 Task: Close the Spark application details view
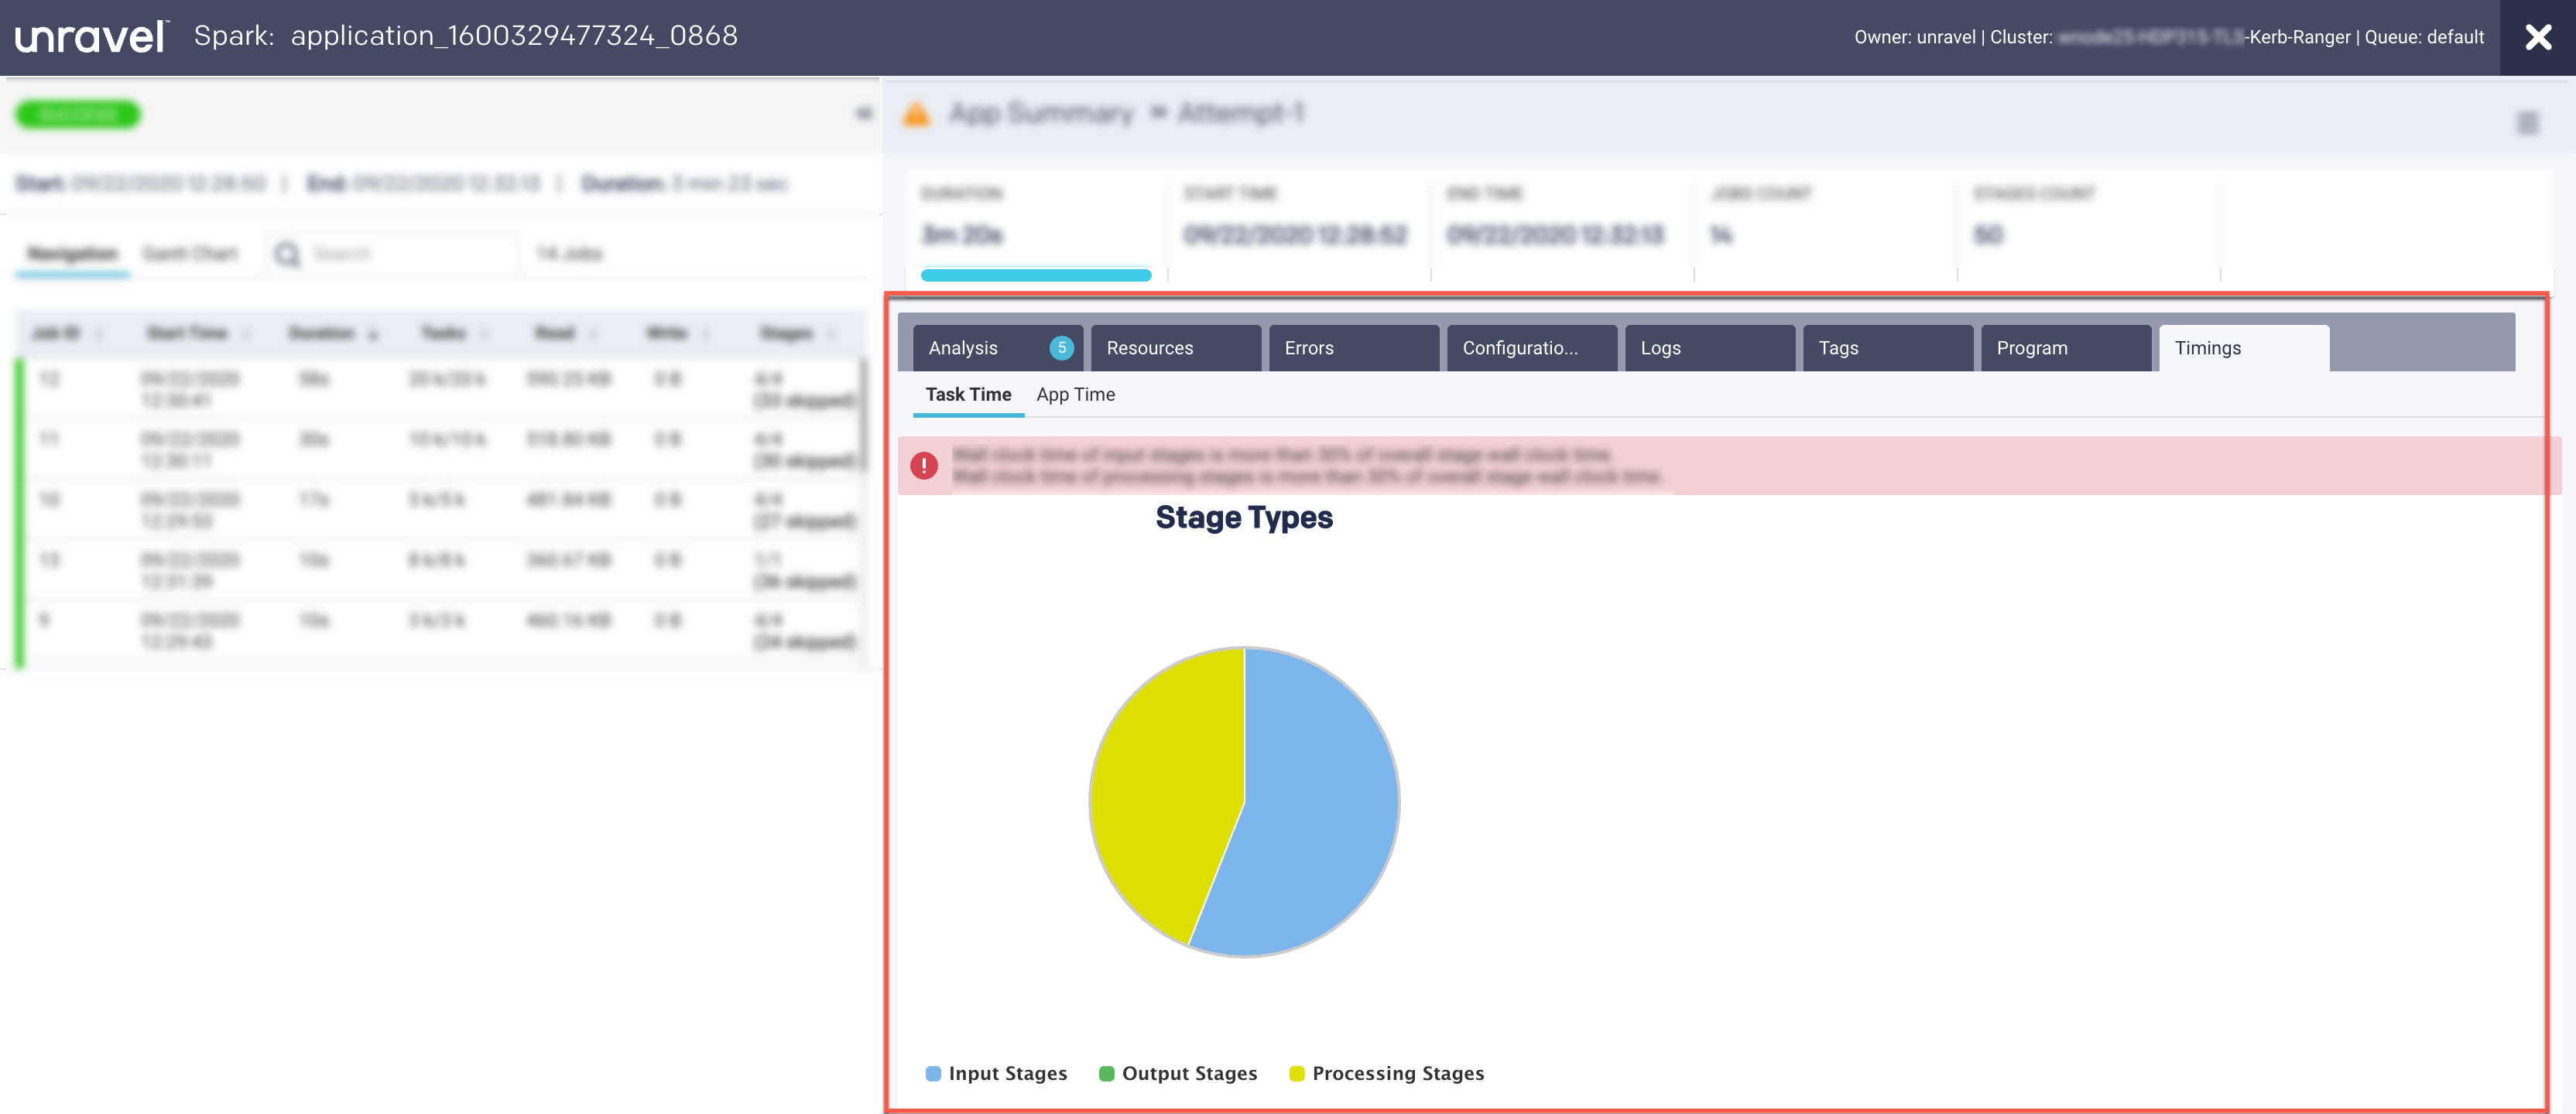(2537, 37)
